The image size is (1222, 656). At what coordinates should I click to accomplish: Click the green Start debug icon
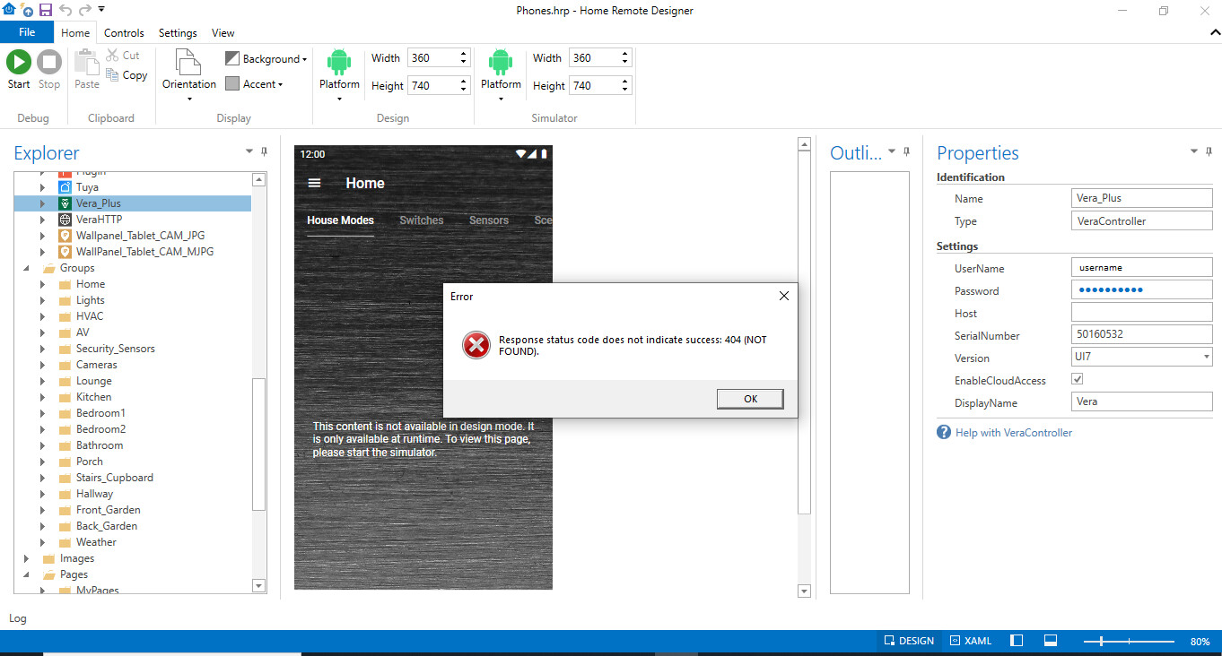click(19, 62)
